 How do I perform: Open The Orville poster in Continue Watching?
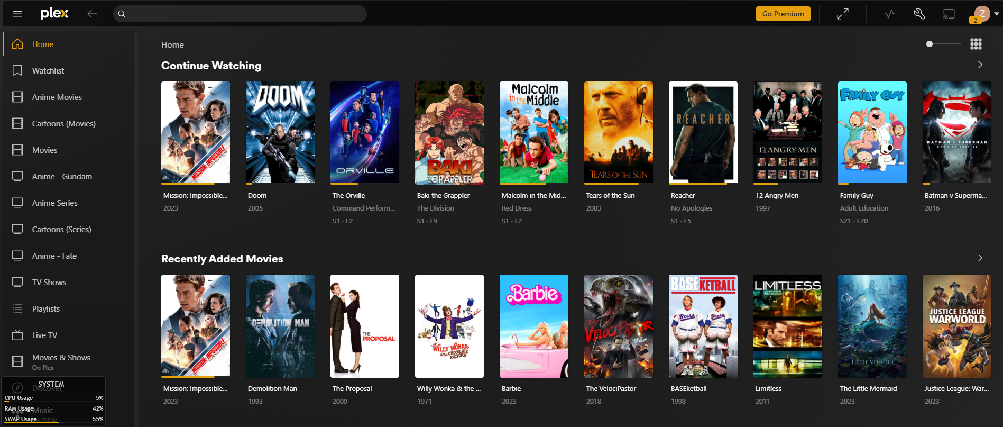tap(365, 132)
